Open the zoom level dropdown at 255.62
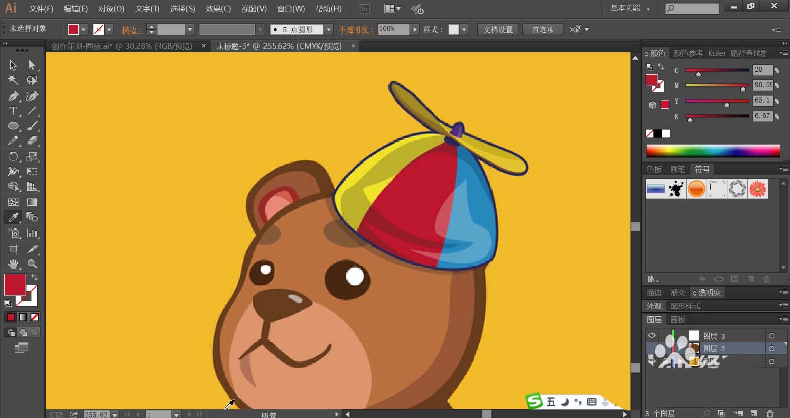Screen dimensions: 790x418 point(115,415)
